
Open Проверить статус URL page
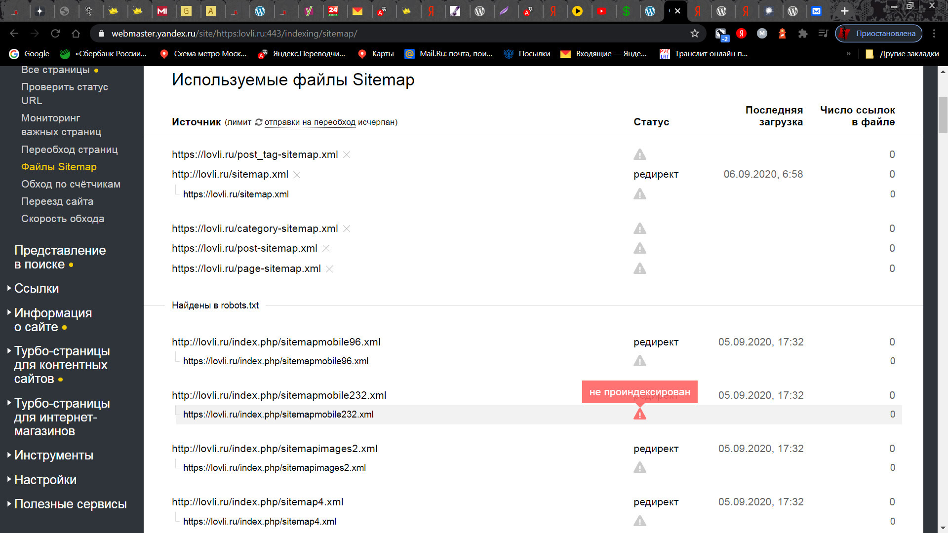coord(64,93)
